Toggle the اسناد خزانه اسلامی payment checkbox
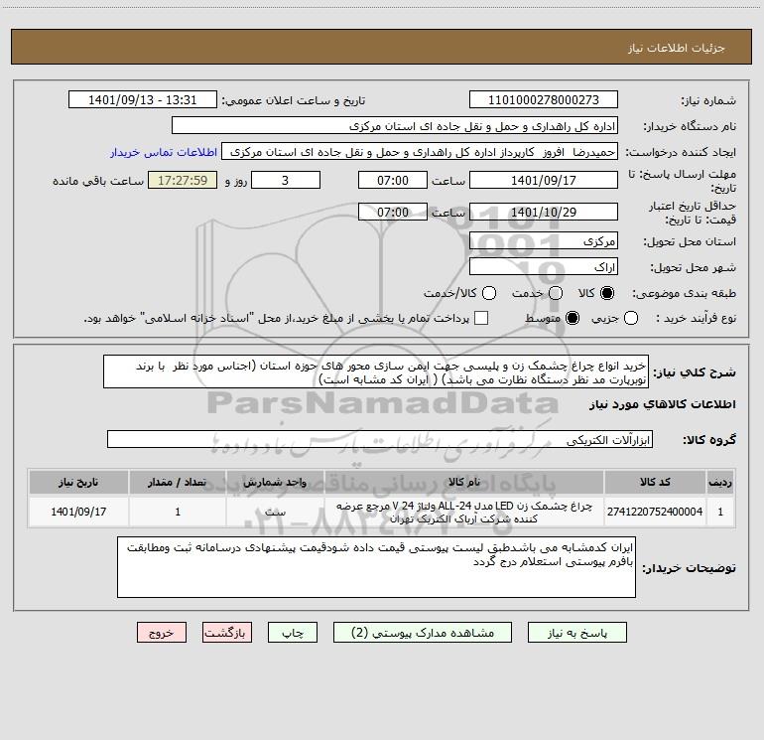This screenshot has width=764, height=740. [481, 318]
